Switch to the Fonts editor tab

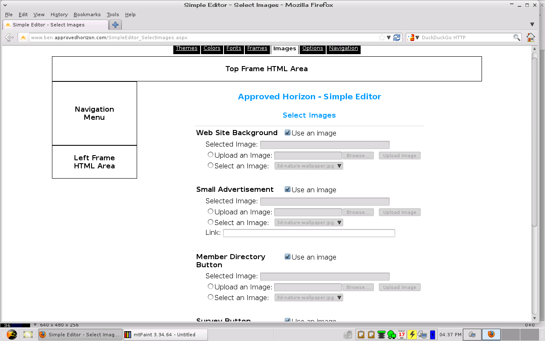click(x=234, y=49)
